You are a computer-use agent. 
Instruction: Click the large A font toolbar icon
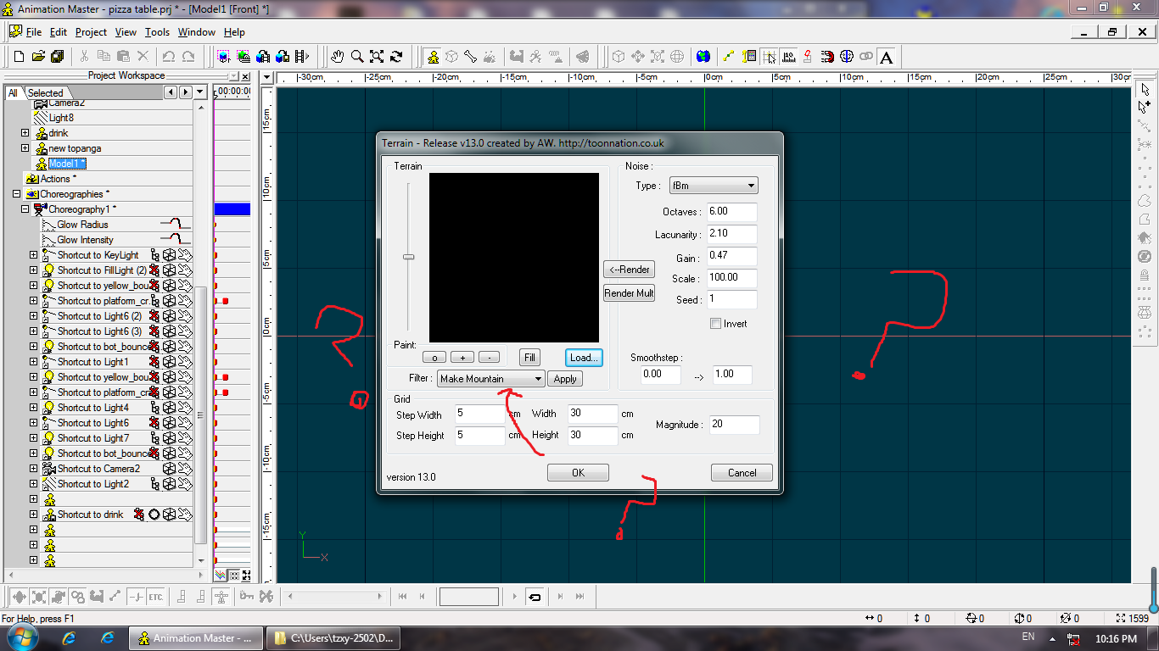click(886, 57)
